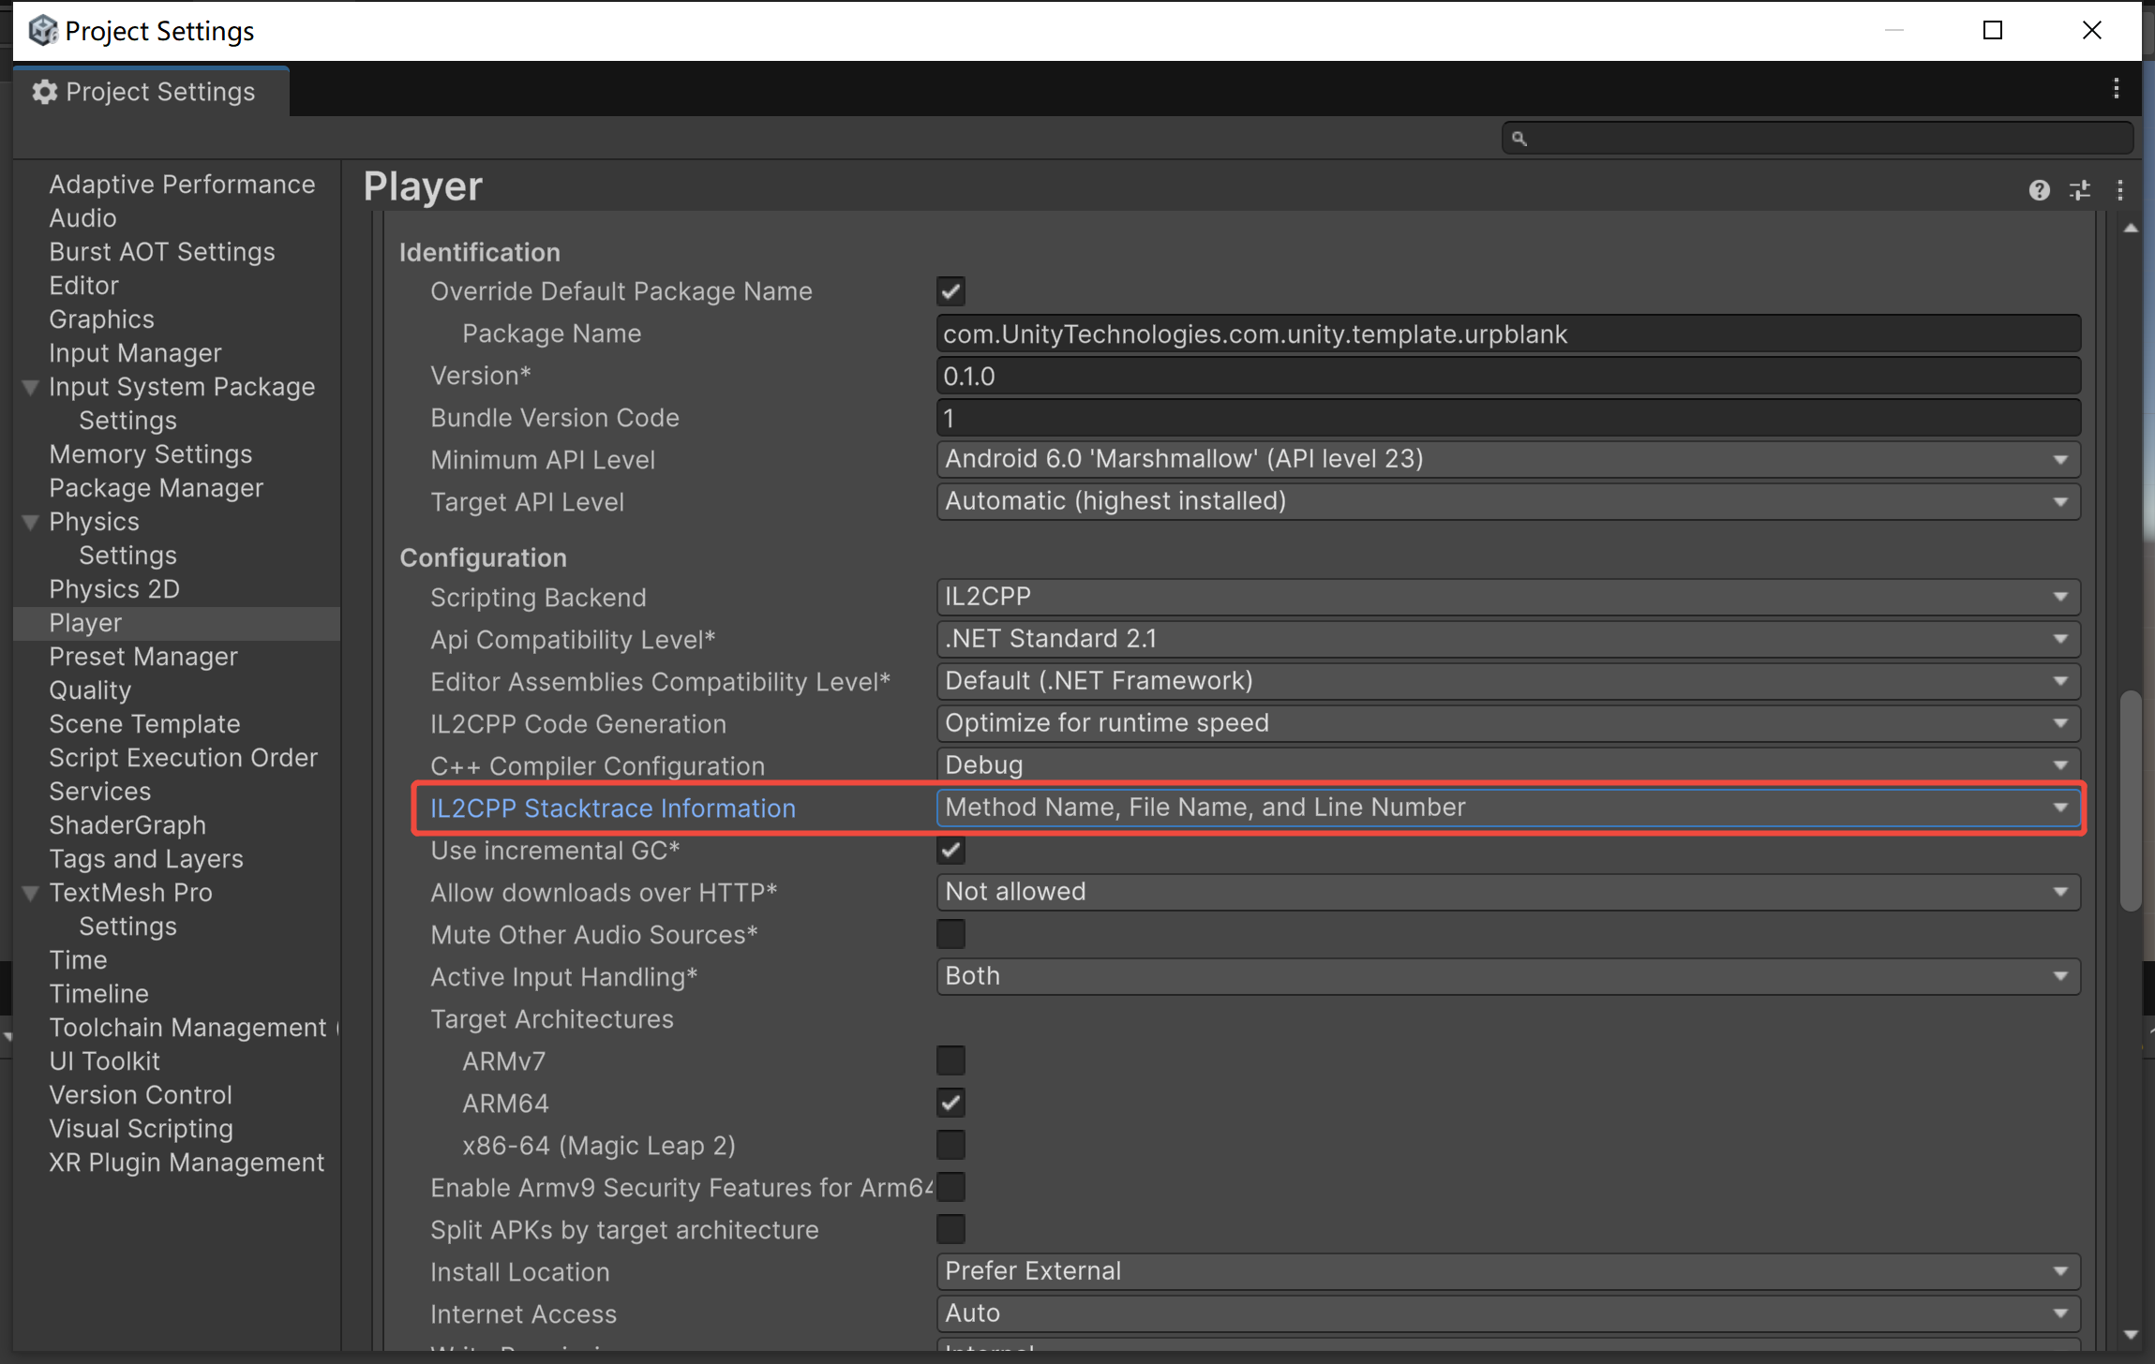Image resolution: width=2155 pixels, height=1364 pixels.
Task: Open Active Input Handling dropdown
Action: pyautogui.click(x=1508, y=976)
